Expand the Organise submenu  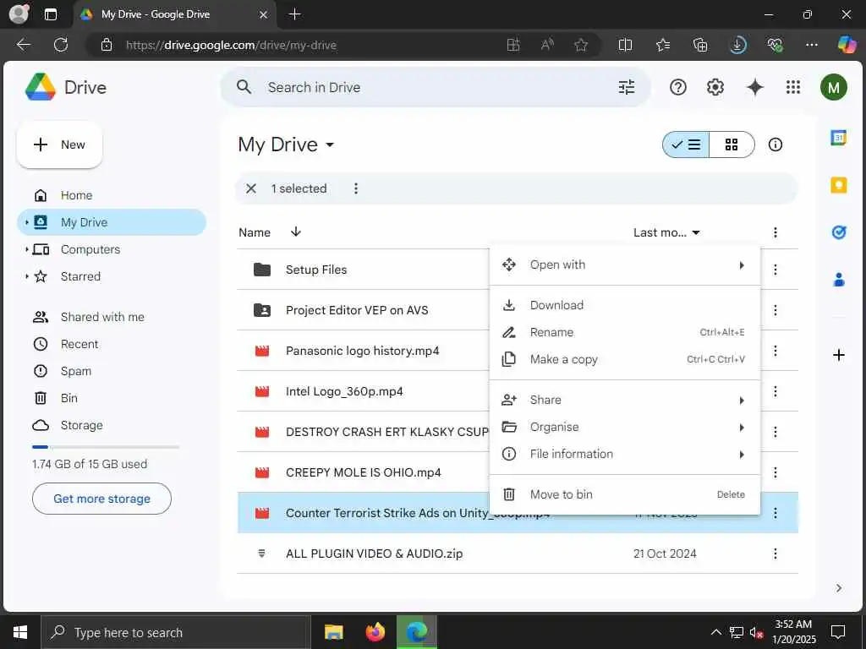pyautogui.click(x=625, y=427)
